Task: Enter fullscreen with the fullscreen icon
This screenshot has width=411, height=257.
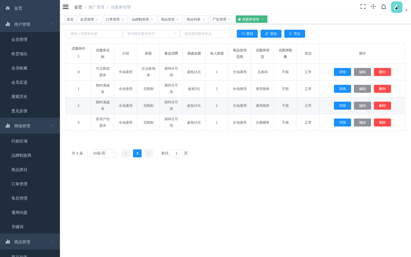Action: (x=363, y=7)
